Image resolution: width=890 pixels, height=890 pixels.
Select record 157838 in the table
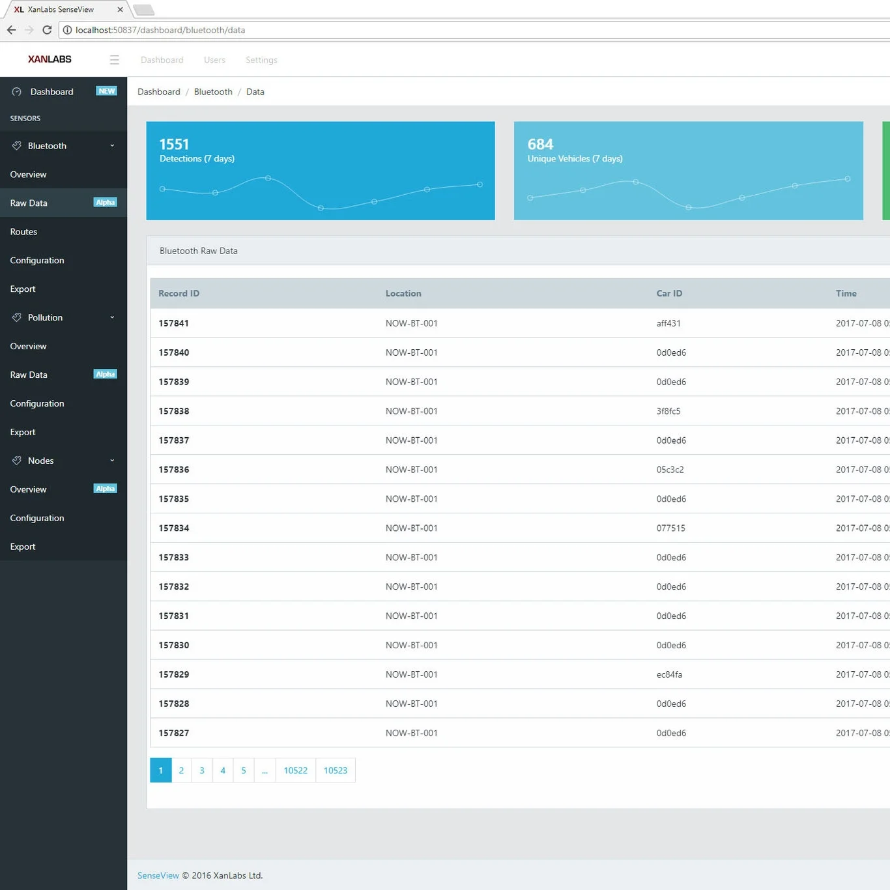tap(174, 411)
